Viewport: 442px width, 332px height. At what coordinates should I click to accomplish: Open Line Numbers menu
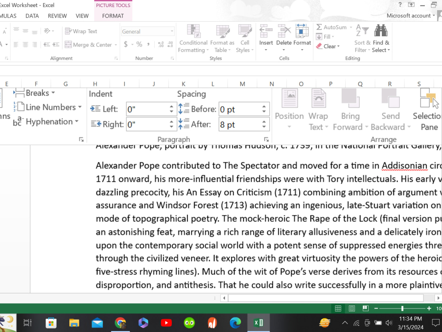point(48,107)
